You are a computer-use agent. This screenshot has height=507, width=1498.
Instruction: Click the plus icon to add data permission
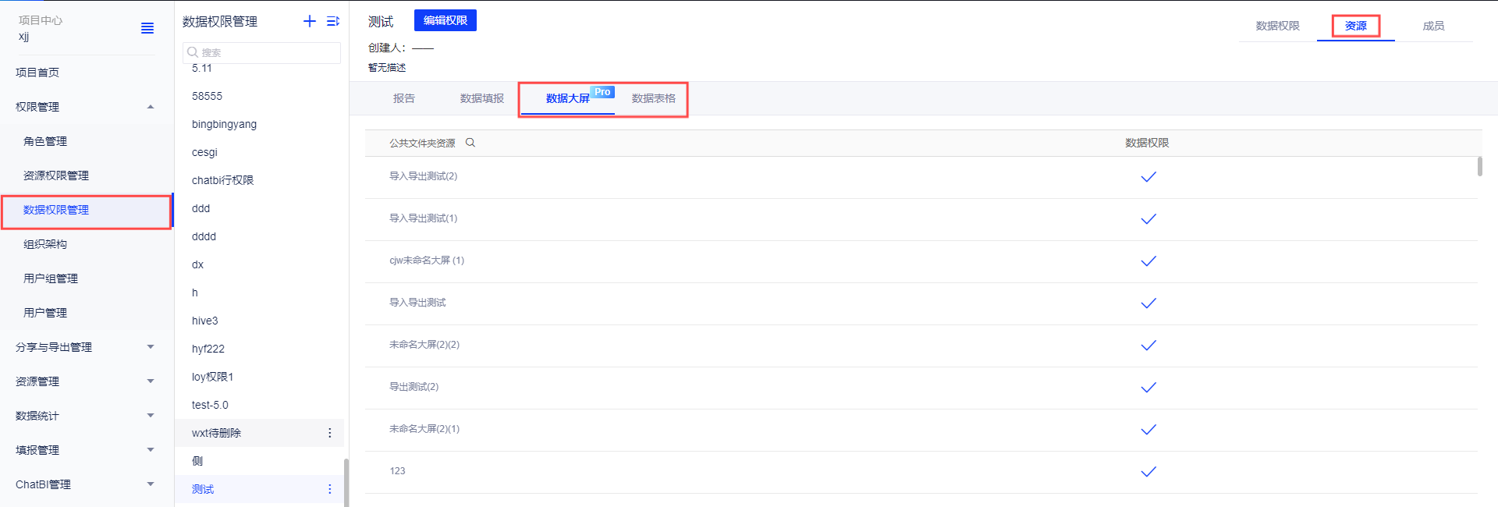[310, 21]
